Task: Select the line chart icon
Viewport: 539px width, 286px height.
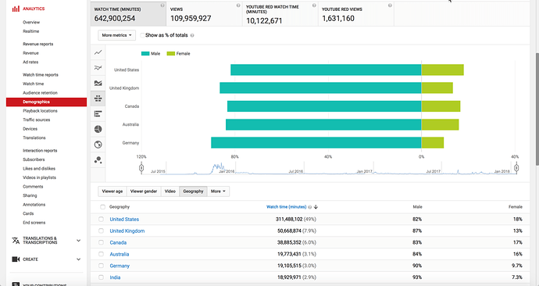Action: (x=98, y=52)
